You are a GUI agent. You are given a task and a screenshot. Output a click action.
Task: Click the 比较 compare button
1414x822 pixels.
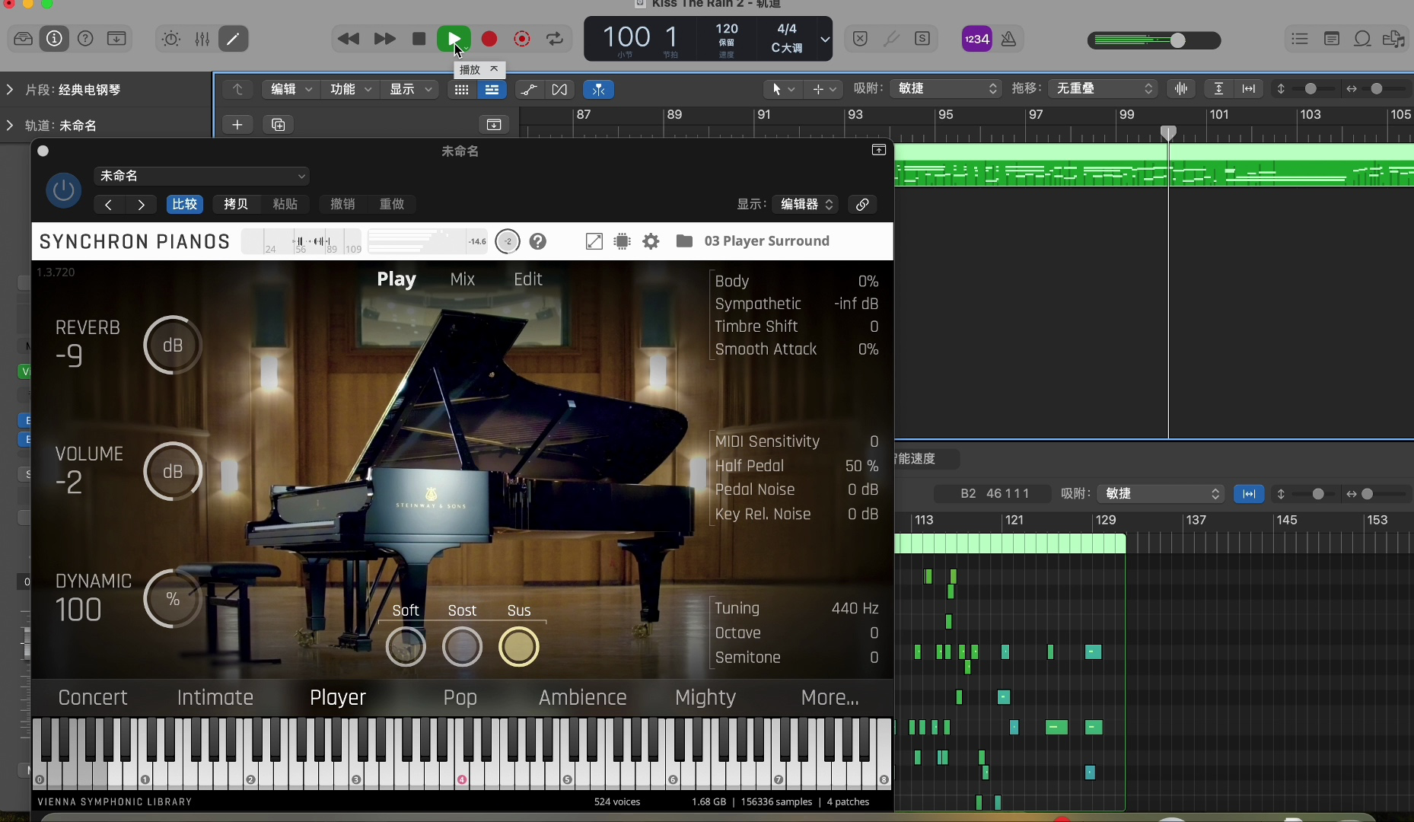point(185,204)
